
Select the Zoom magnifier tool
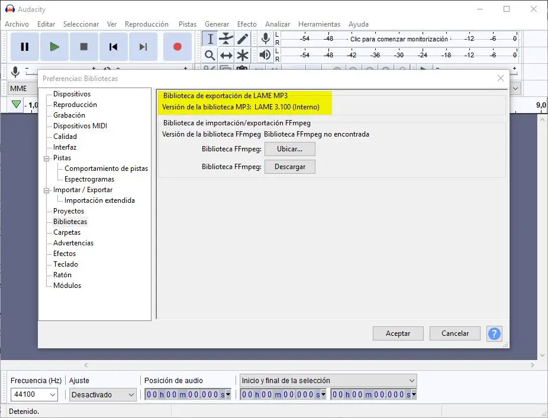(x=210, y=56)
